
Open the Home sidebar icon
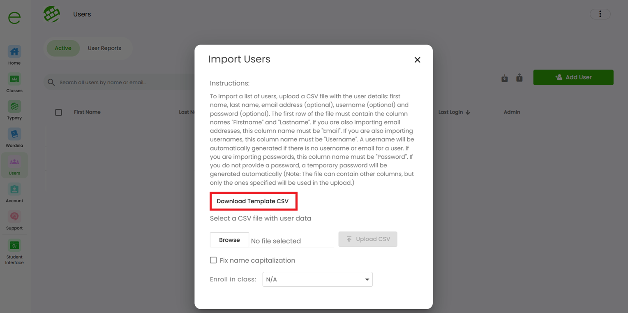(14, 52)
